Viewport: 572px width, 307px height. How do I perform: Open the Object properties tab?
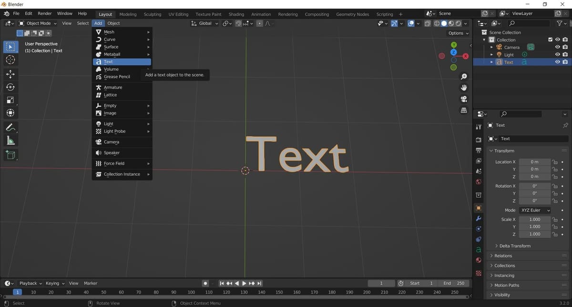coord(479,208)
